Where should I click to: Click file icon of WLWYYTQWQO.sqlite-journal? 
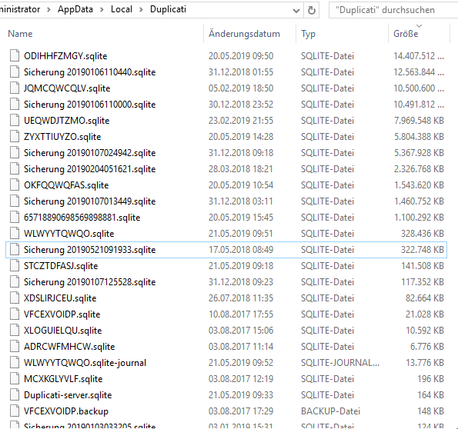pos(15,362)
